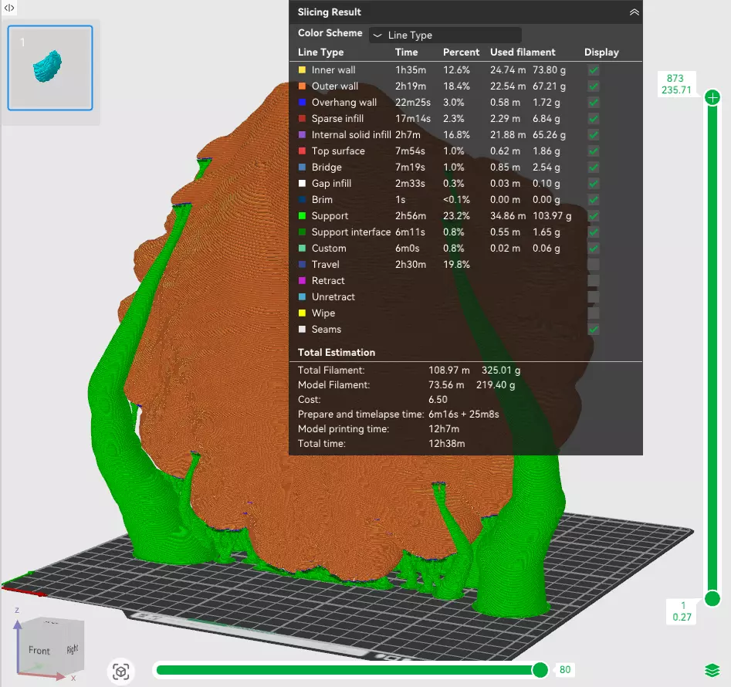The image size is (731, 687).
Task: Toggle Seams display checkbox
Action: 594,330
